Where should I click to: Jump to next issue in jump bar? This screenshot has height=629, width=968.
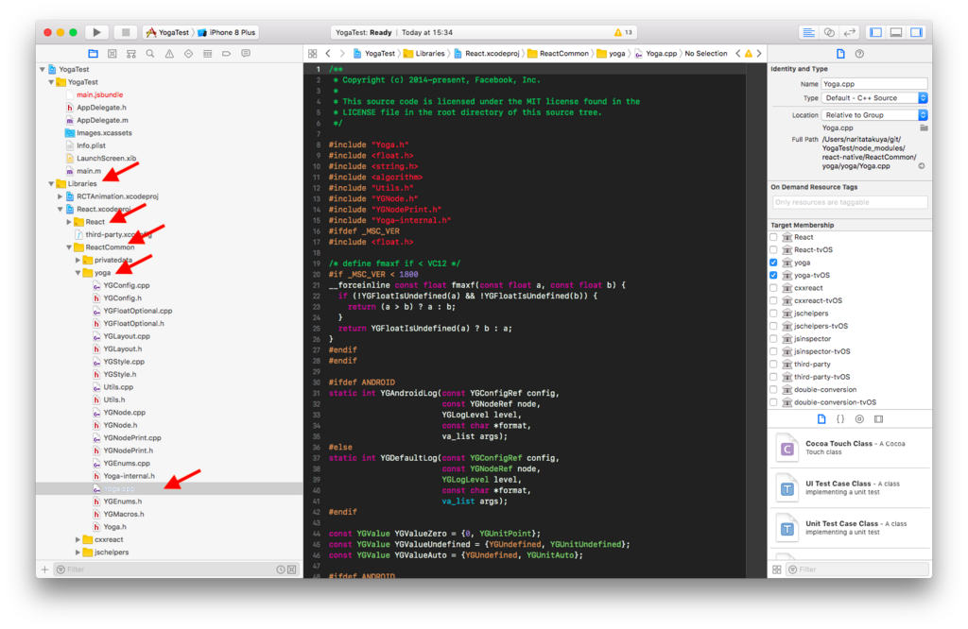coord(759,54)
